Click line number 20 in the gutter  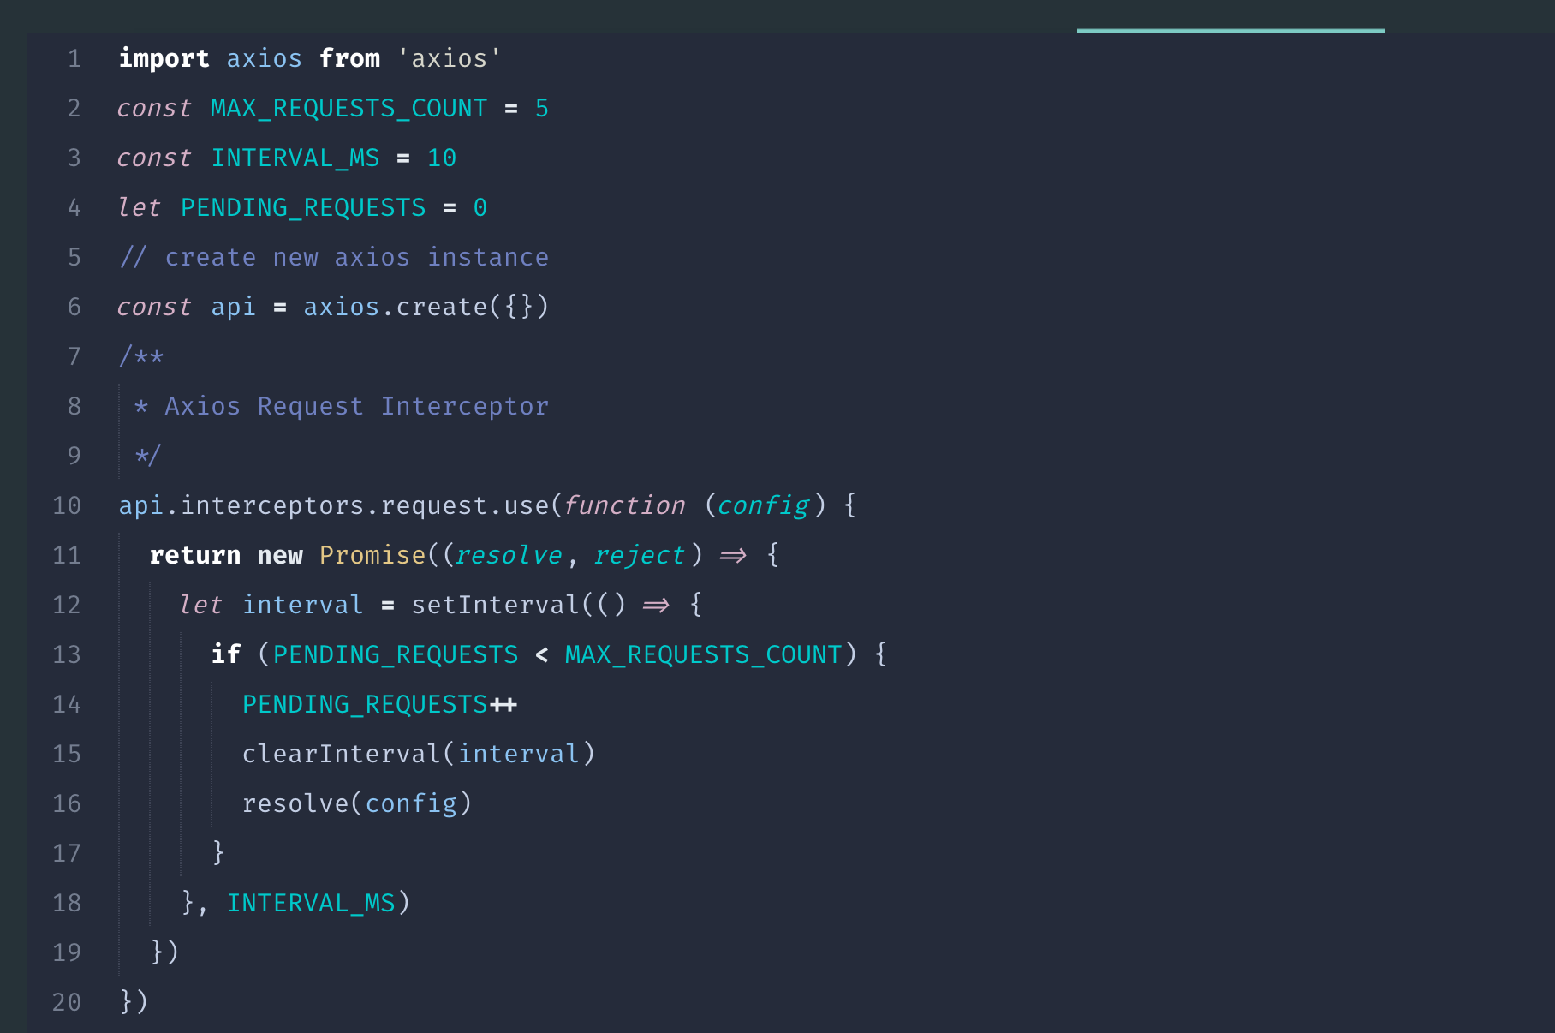click(65, 1002)
